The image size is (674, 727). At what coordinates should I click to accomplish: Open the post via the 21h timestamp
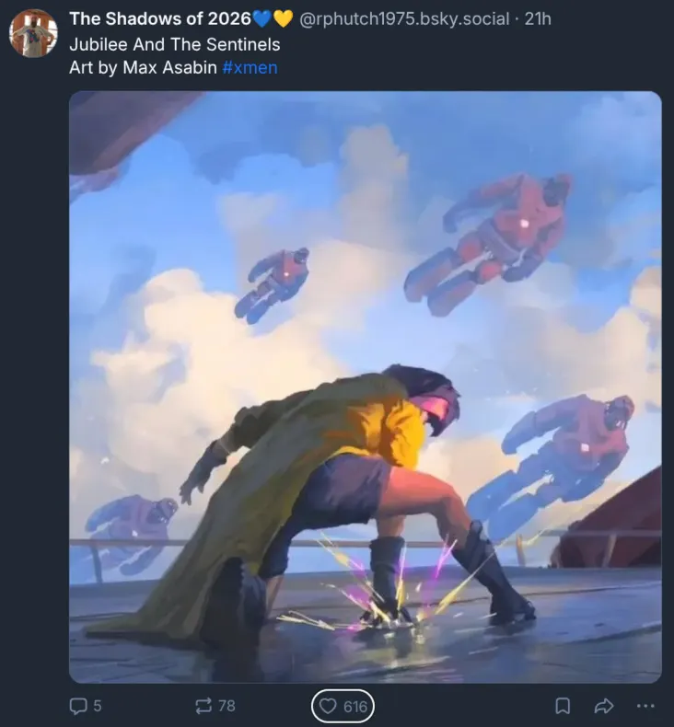tap(538, 18)
